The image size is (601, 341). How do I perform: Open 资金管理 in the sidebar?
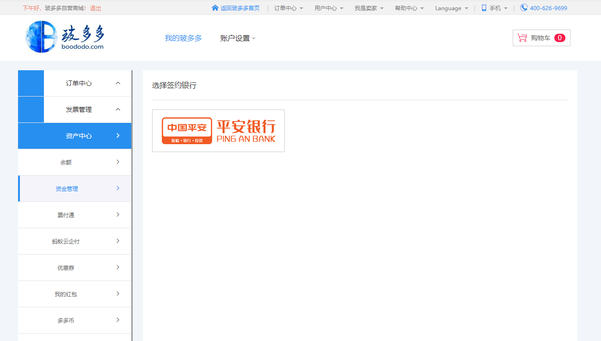(74, 189)
